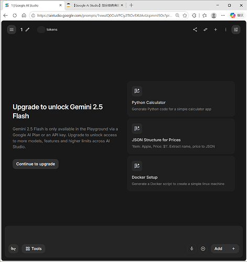Go back with browser back arrow

[x=6, y=16]
